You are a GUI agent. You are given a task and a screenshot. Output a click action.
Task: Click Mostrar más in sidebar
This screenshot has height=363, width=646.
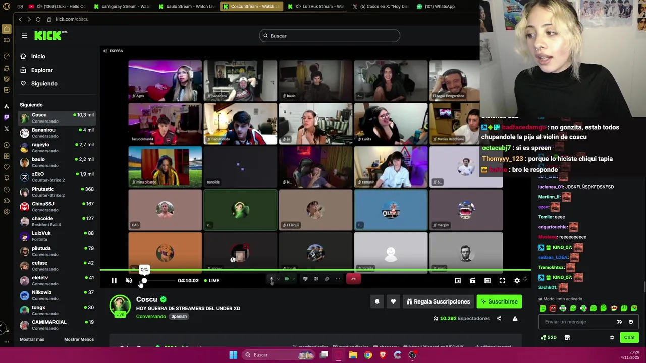click(x=32, y=339)
